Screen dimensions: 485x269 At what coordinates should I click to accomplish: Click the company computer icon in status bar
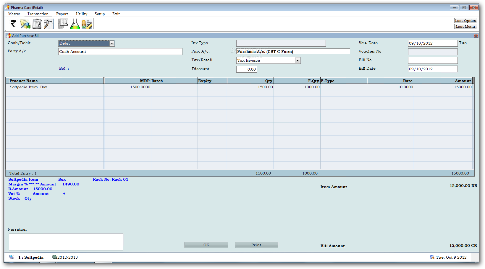tap(12, 257)
